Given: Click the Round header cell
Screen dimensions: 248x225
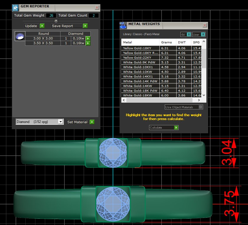Looking at the screenshot, I should coord(43,34).
